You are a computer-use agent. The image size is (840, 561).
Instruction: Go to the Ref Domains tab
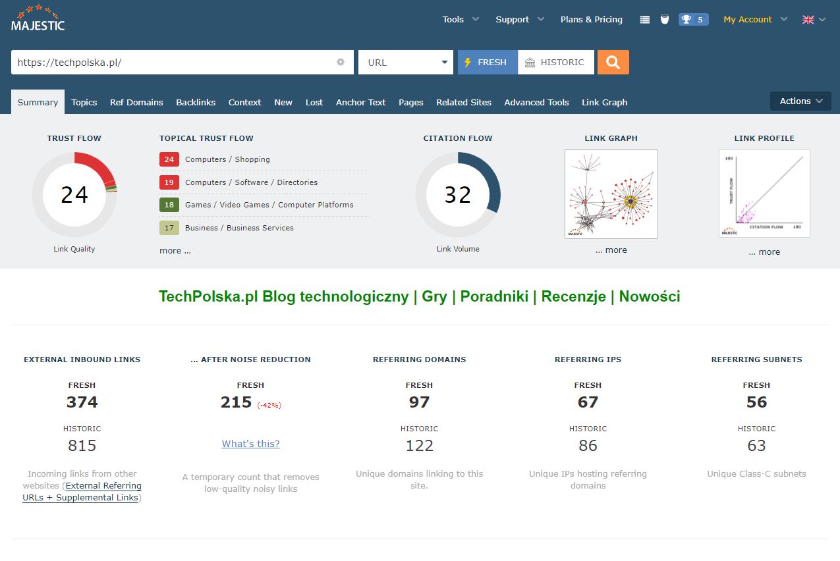click(136, 102)
